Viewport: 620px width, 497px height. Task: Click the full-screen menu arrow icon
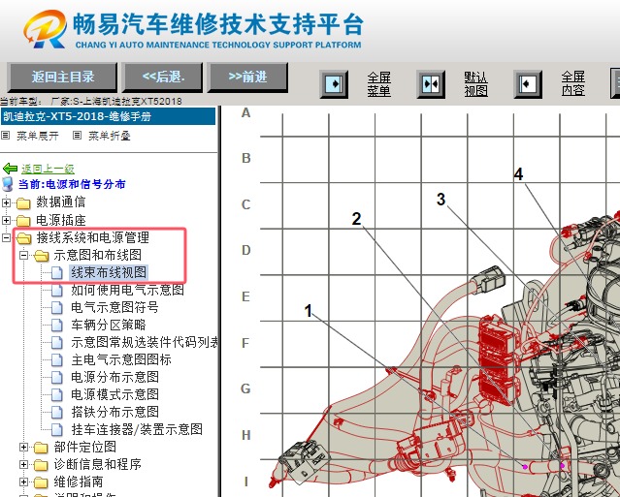[334, 83]
